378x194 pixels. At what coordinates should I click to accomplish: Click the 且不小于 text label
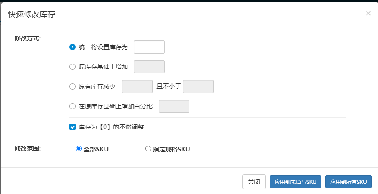[169, 86]
